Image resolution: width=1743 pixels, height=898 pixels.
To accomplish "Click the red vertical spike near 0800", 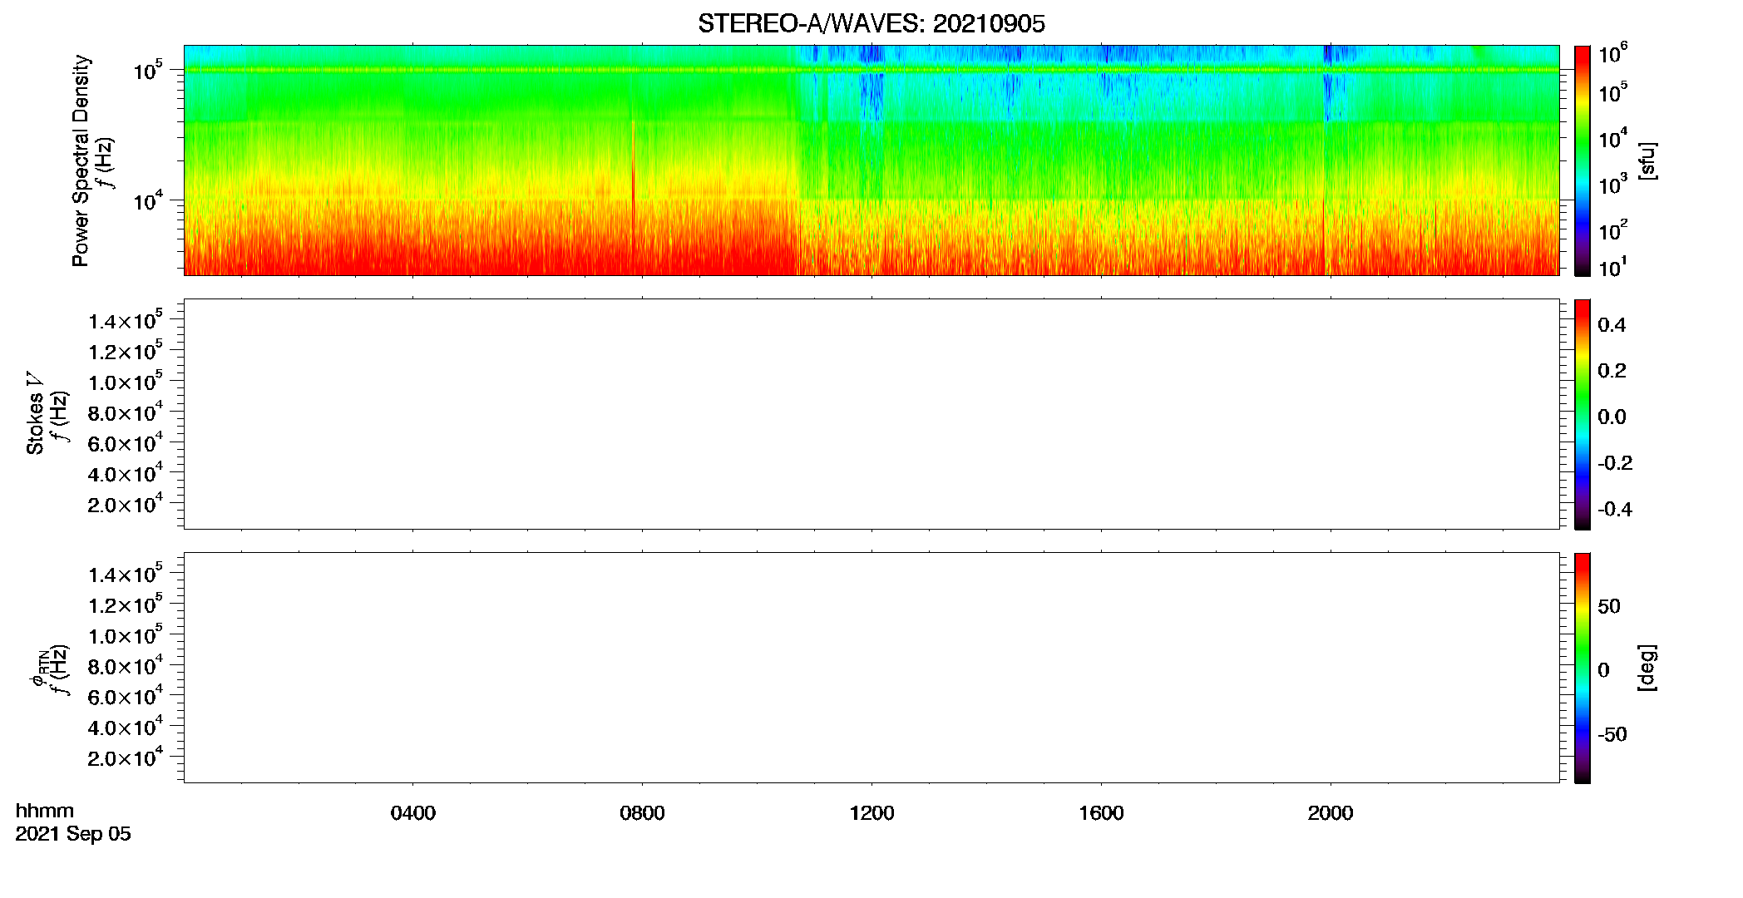I will pos(633,195).
